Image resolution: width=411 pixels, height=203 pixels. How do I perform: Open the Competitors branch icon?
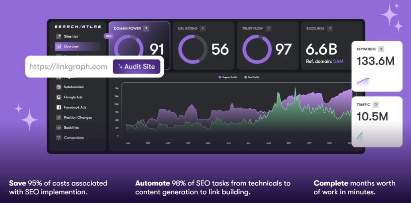59,138
